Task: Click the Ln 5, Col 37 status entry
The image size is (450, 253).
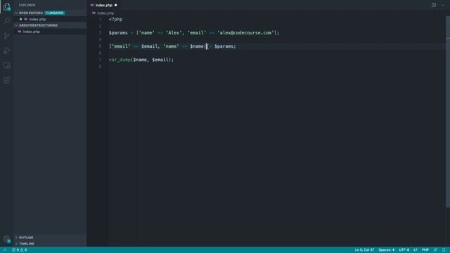Action: (364, 250)
